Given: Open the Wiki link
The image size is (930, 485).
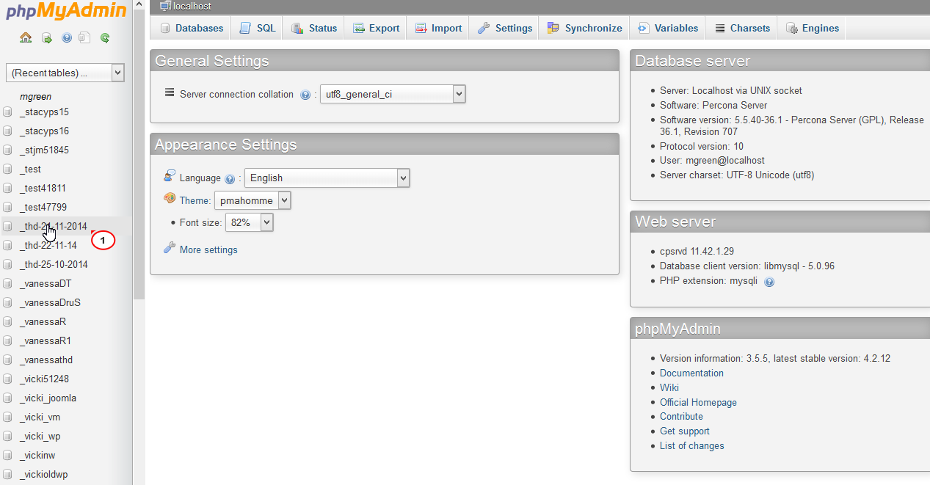Looking at the screenshot, I should point(669,387).
